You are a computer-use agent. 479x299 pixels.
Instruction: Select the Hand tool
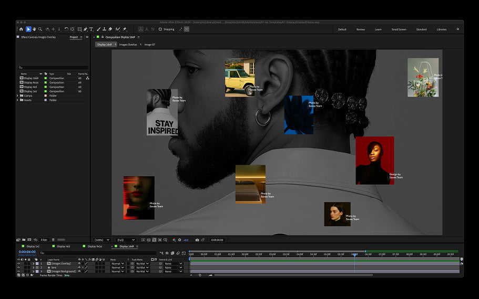(x=34, y=29)
